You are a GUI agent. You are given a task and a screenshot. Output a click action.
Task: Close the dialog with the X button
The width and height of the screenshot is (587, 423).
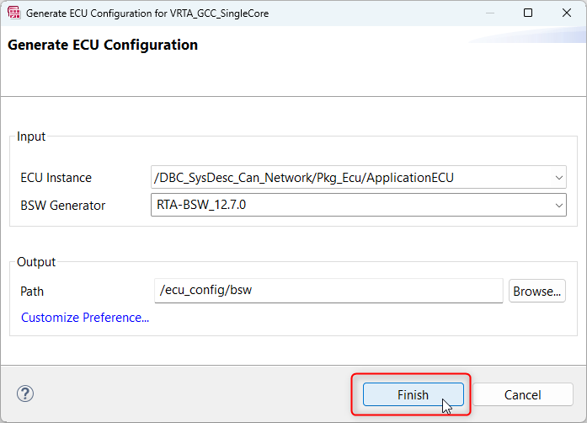point(567,13)
